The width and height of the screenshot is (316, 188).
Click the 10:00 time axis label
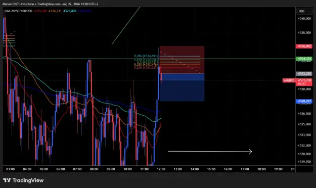tap(127, 169)
